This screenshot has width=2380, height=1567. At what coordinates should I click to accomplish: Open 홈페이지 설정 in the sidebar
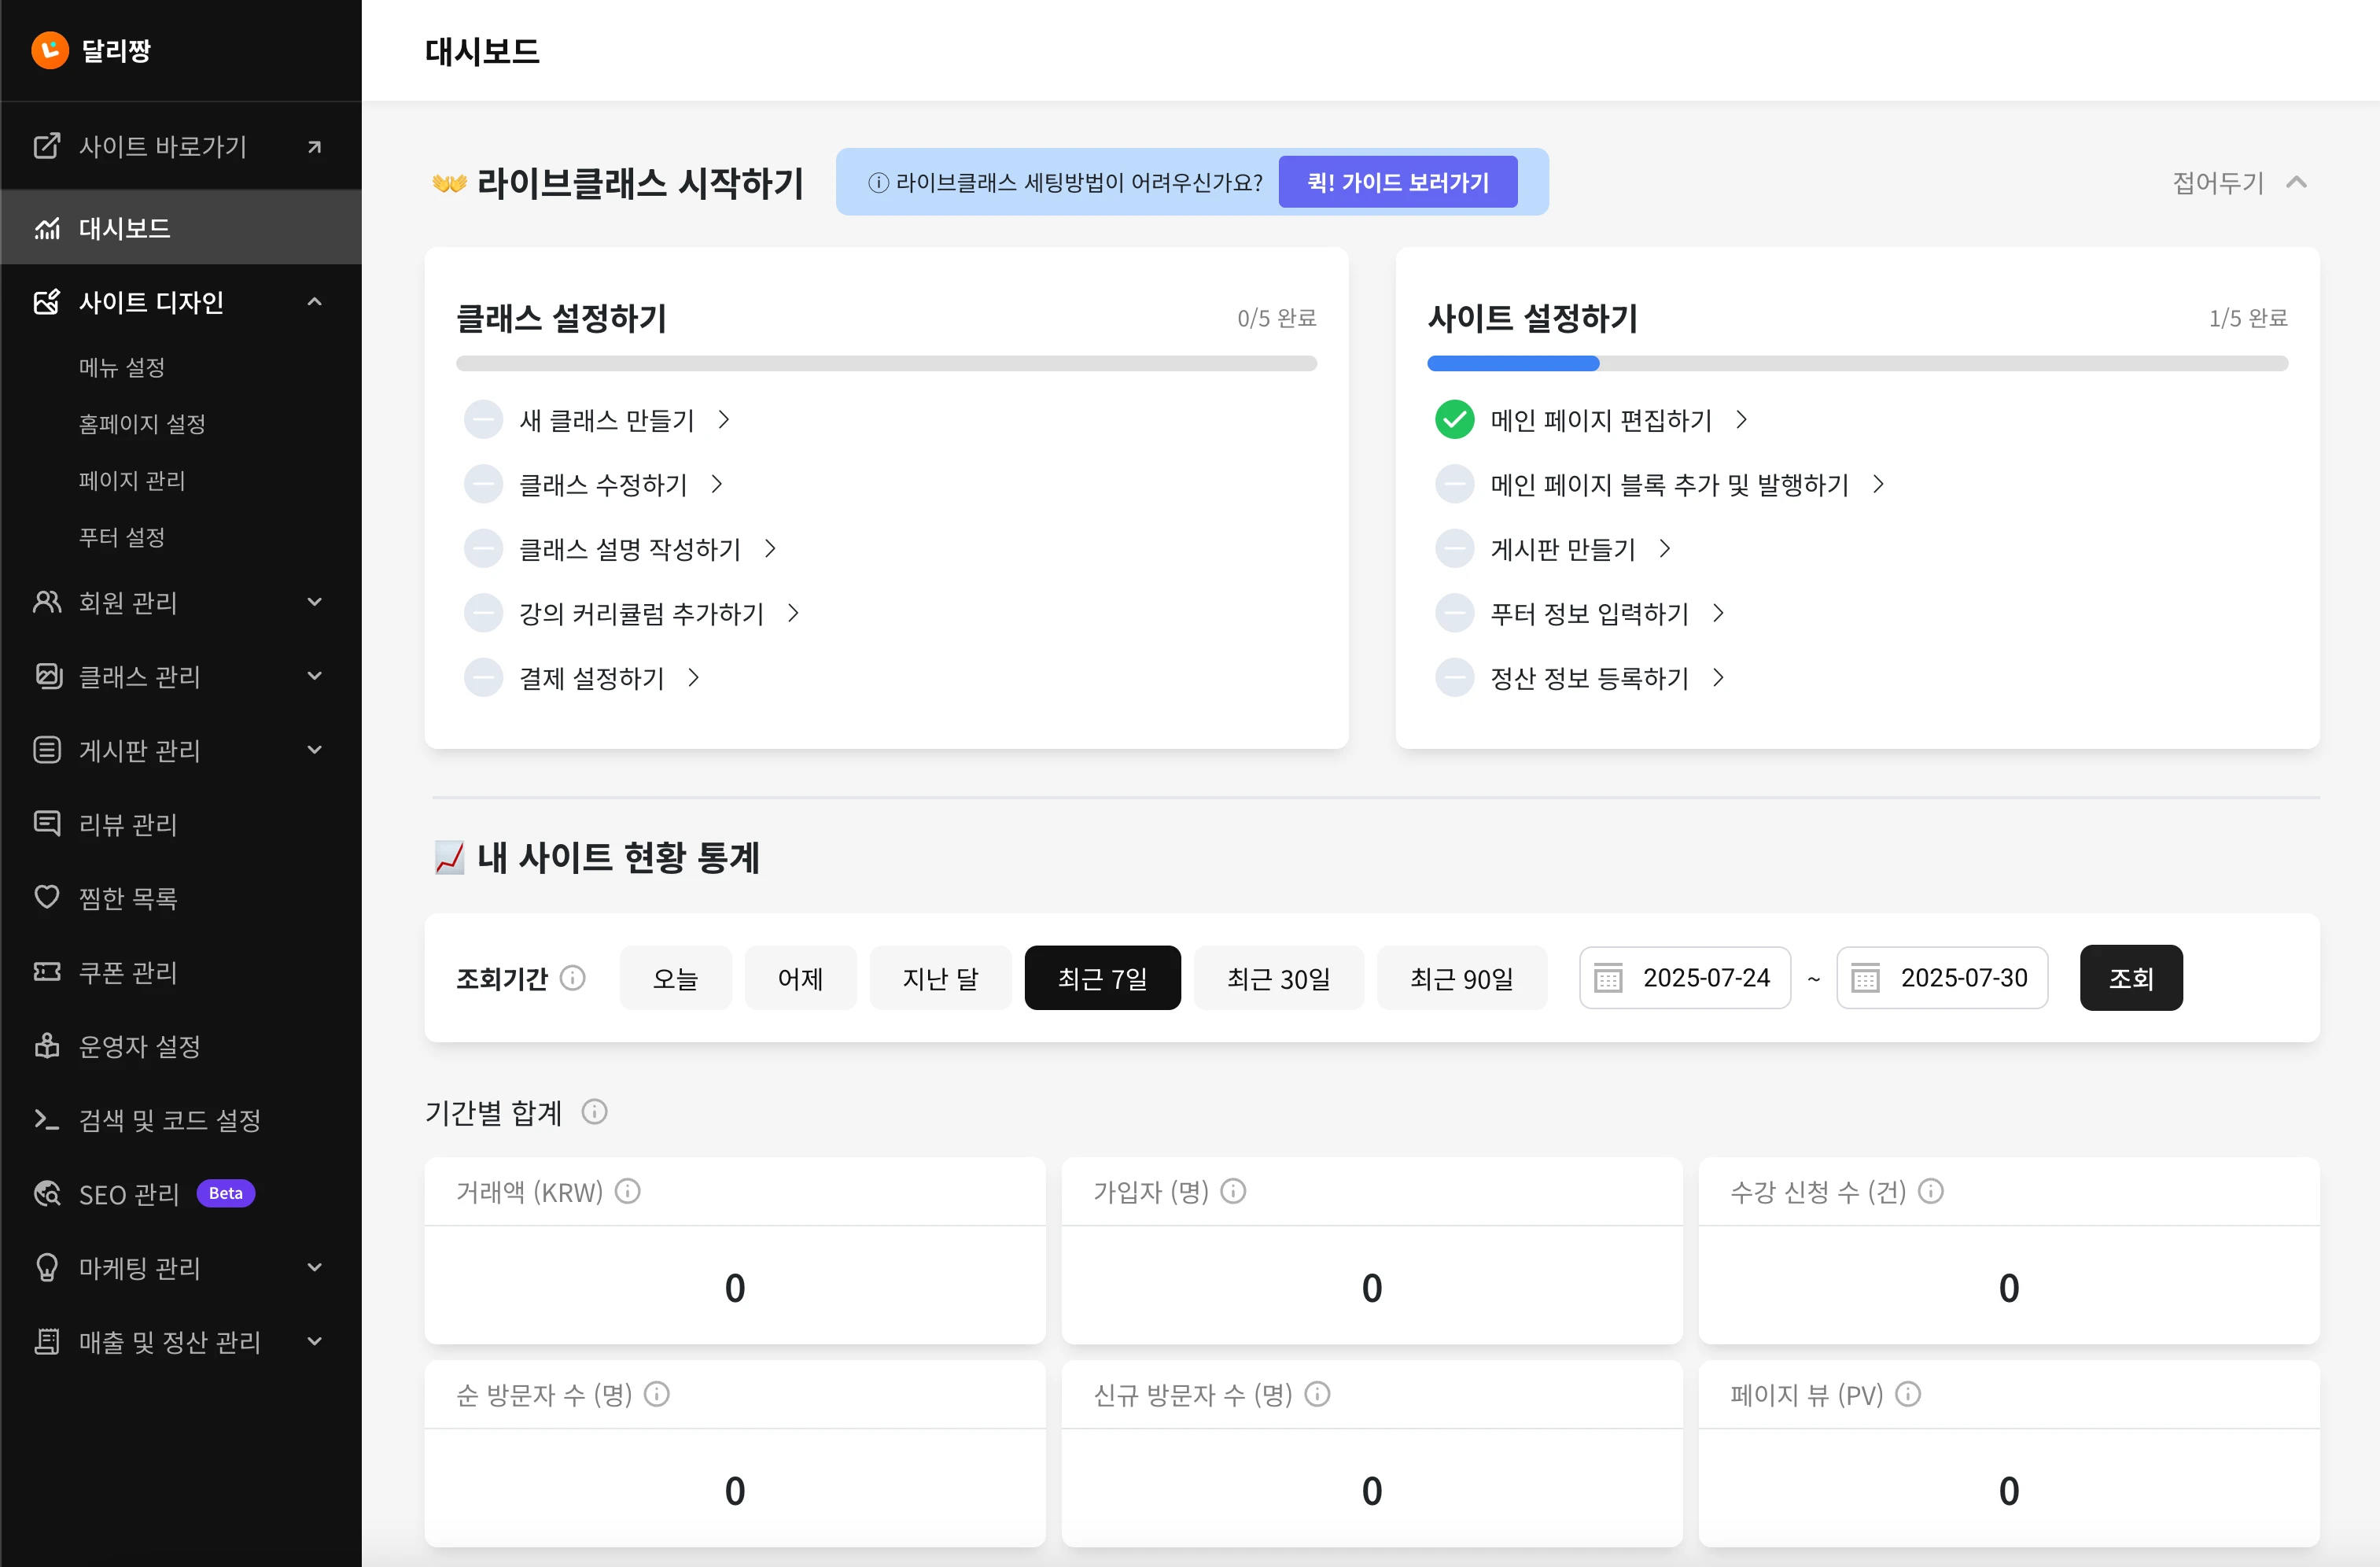142,424
